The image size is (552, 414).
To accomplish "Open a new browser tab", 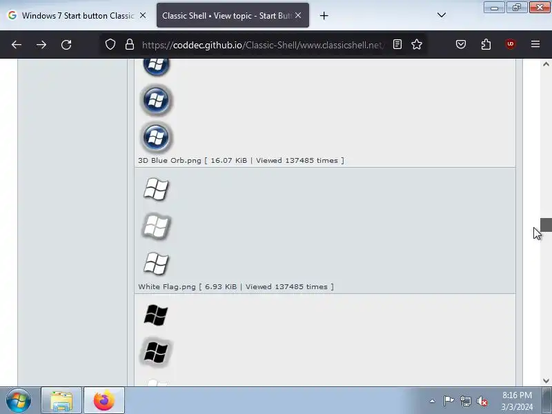I will [324, 15].
